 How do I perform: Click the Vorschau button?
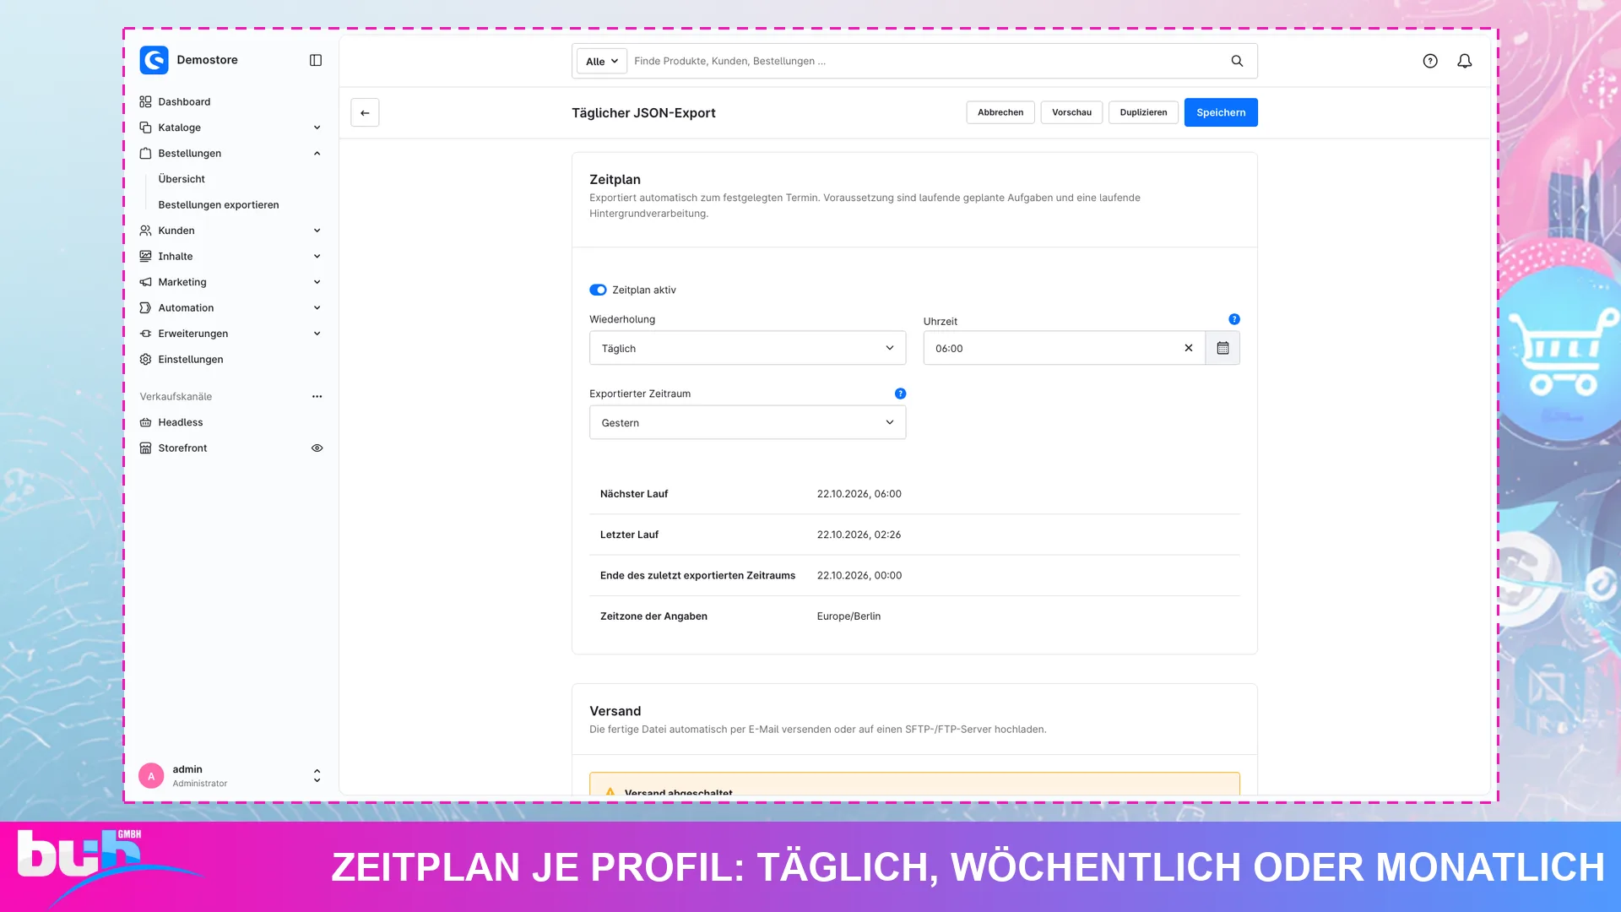(1071, 112)
